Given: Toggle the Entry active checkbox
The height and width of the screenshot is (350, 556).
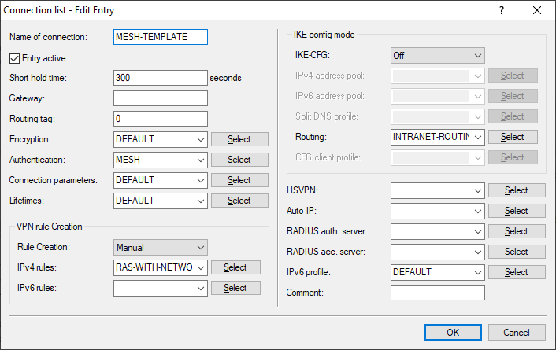Looking at the screenshot, I should (14, 57).
